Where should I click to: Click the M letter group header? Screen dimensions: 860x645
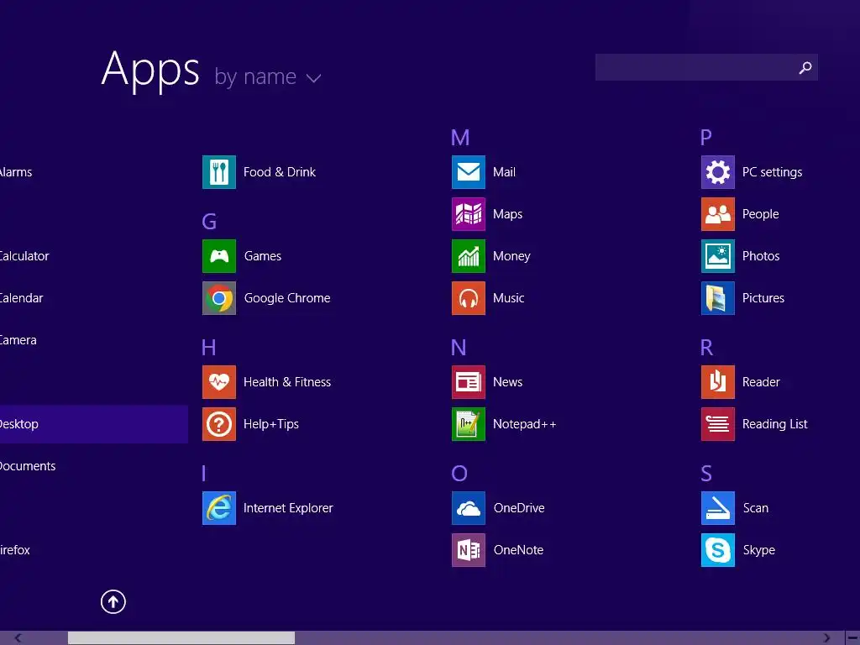tap(460, 138)
